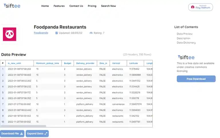Click the Delivery_provider column header
The height and width of the screenshot is (138, 220).
coord(85,63)
